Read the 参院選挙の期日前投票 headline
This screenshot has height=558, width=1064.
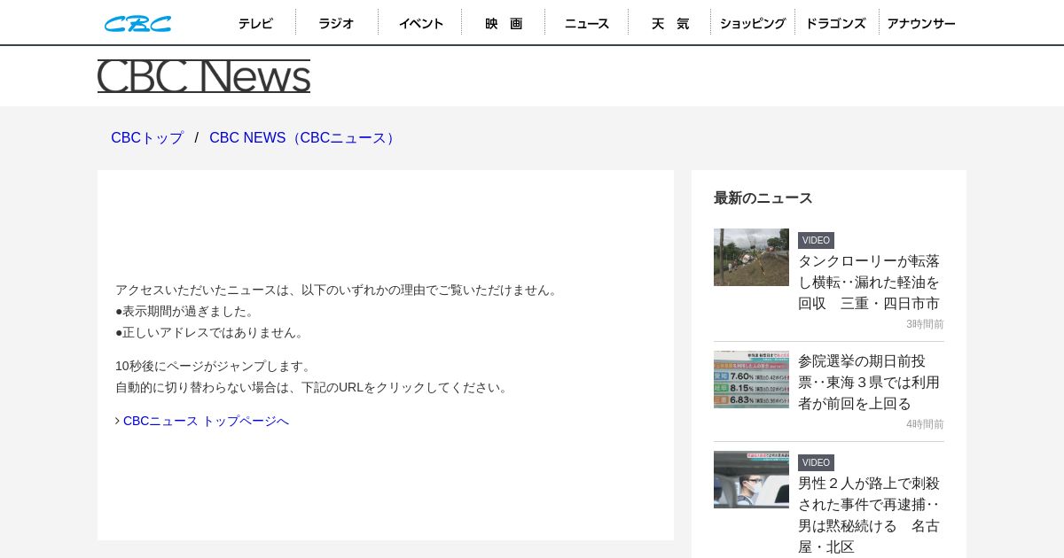tap(869, 383)
